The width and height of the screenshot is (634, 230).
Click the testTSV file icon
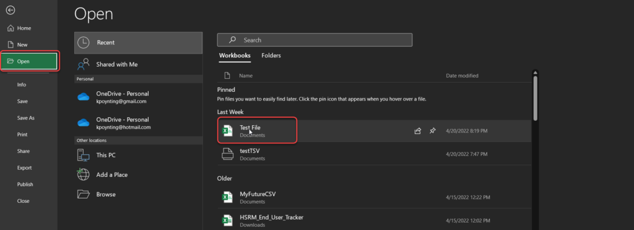(227, 154)
